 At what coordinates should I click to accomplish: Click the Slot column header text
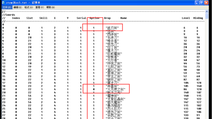coord(30,18)
